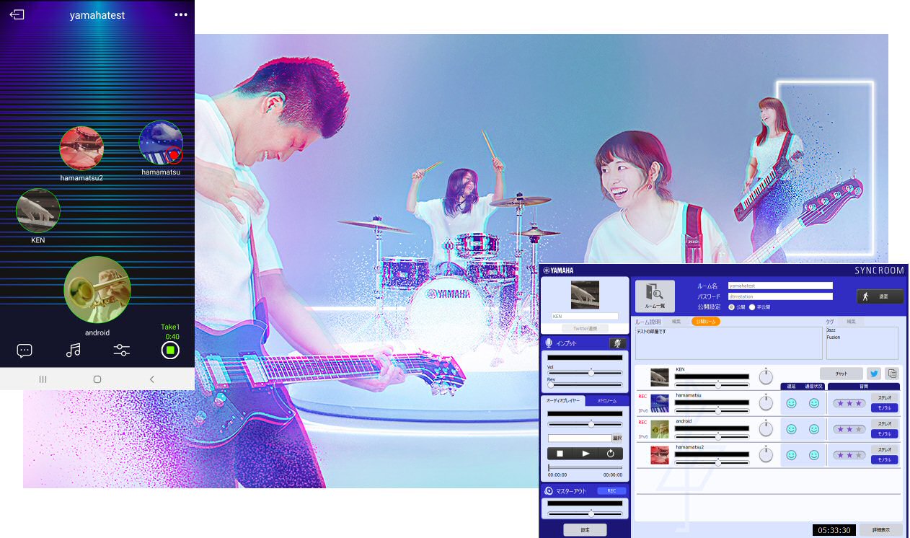Select ステレオ for hamamatsu2 row

point(885,449)
